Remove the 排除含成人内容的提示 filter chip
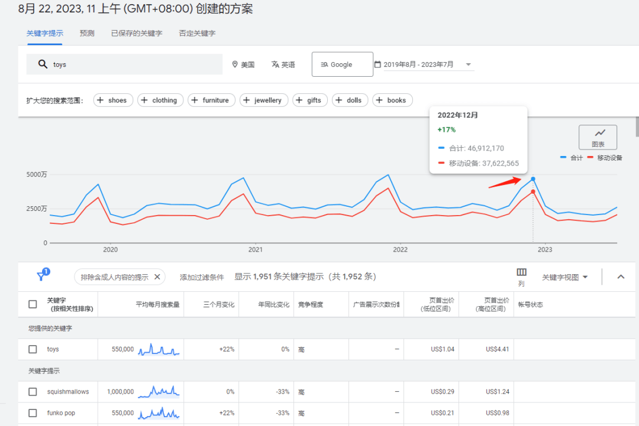The width and height of the screenshot is (639, 426). coord(157,277)
